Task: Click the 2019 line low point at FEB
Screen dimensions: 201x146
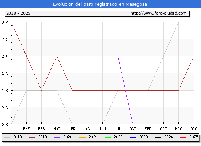Action: point(41,90)
